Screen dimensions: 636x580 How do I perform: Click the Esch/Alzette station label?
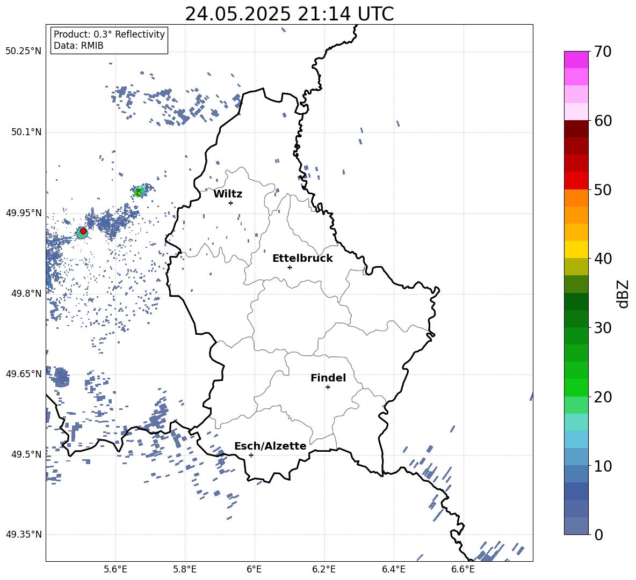[270, 446]
